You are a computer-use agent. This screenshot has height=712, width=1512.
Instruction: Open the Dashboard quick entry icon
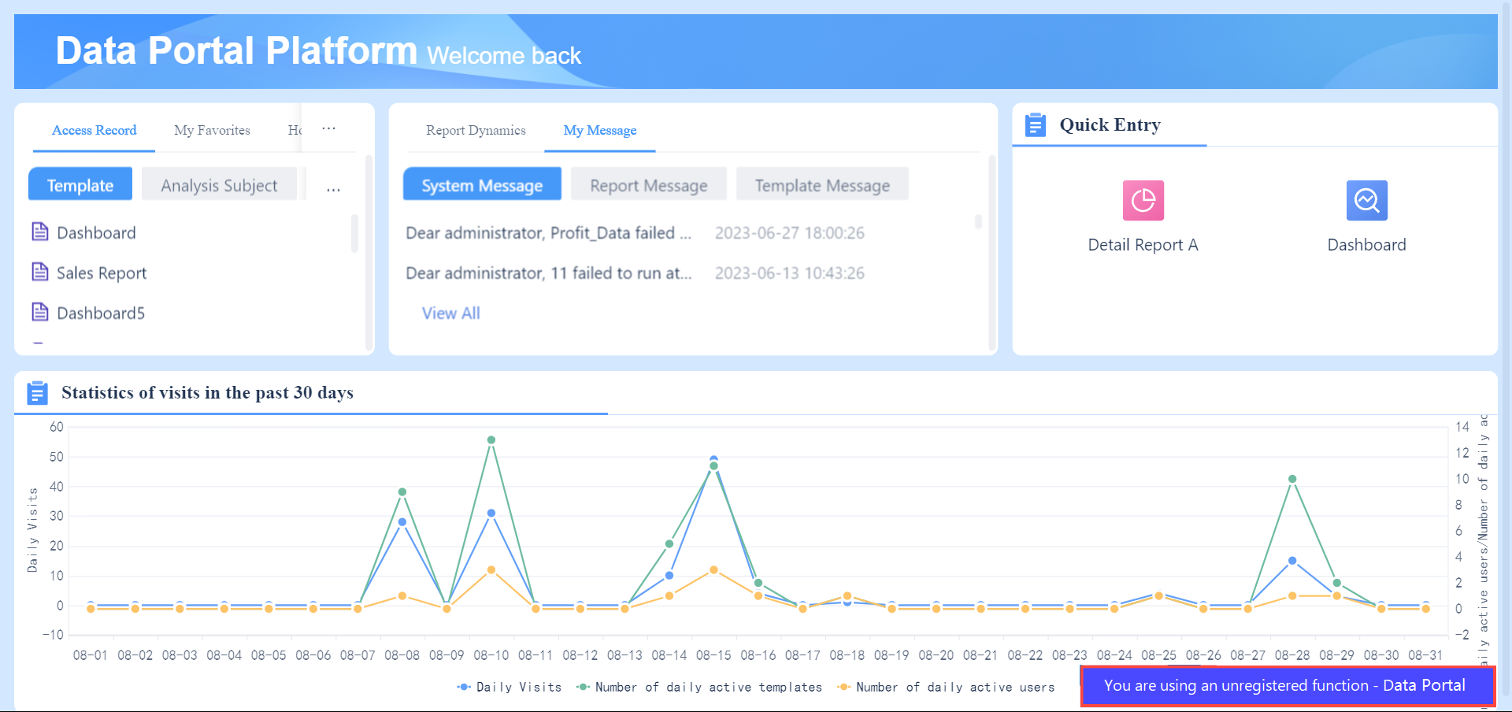coord(1366,200)
